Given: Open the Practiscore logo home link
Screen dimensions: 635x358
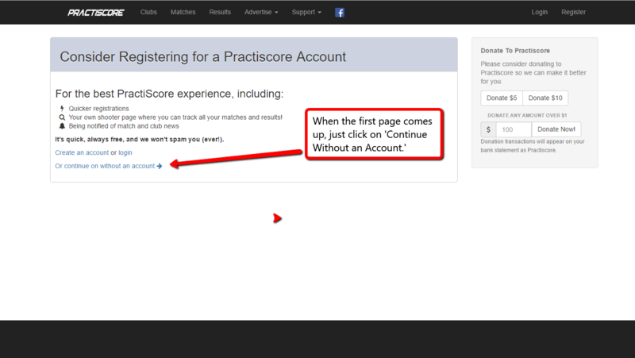Looking at the screenshot, I should (95, 13).
